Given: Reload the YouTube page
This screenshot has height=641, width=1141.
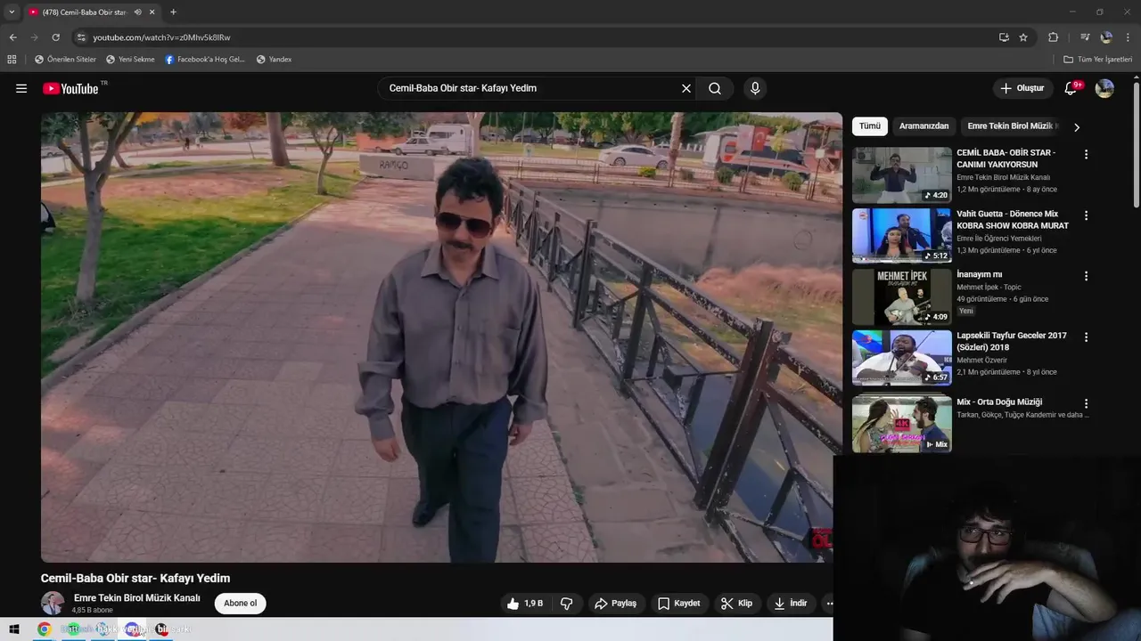Looking at the screenshot, I should (x=55, y=37).
